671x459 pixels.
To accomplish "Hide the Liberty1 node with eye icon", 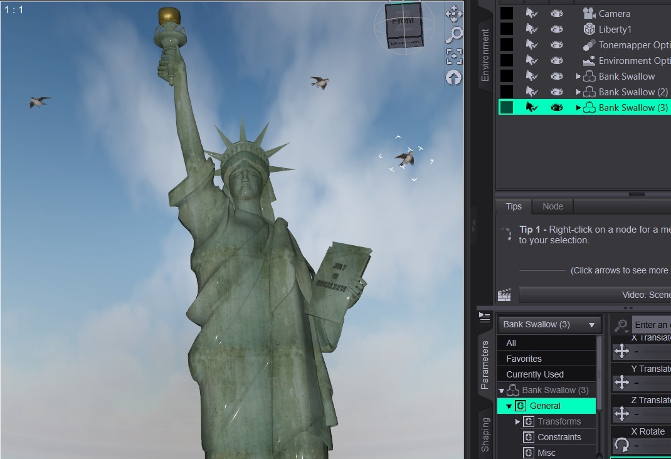I will pyautogui.click(x=557, y=29).
